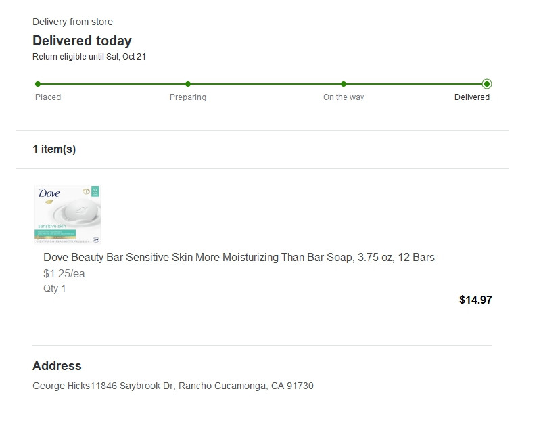Viewport: 541px width, 437px height.
Task: Click the green delivery progress bar
Action: point(265,84)
